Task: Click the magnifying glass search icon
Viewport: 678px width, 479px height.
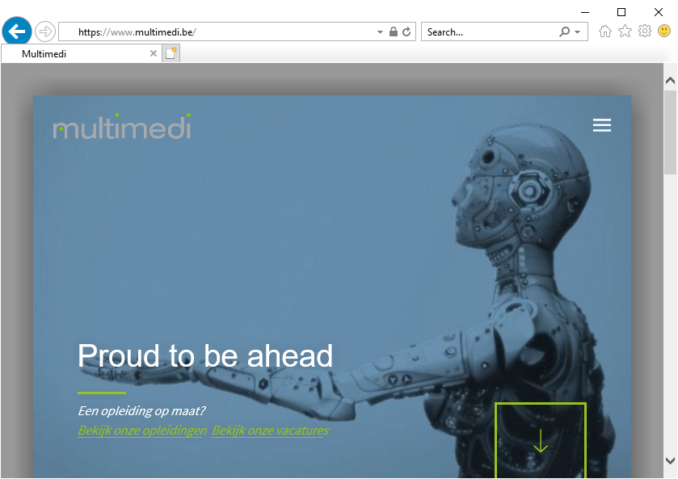Action: tap(564, 32)
